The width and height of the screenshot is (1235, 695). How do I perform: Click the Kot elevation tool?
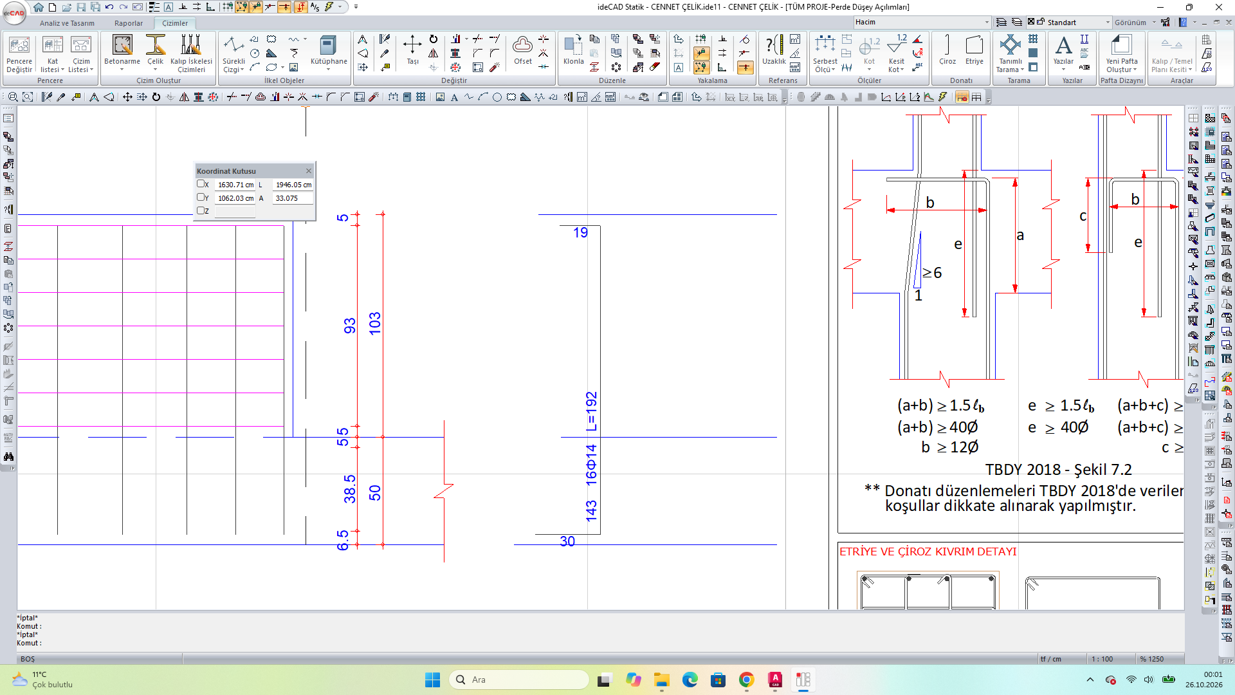tap(869, 51)
